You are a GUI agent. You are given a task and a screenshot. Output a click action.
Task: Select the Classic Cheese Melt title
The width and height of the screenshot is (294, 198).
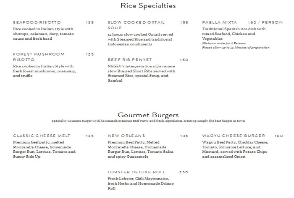tap(42, 136)
